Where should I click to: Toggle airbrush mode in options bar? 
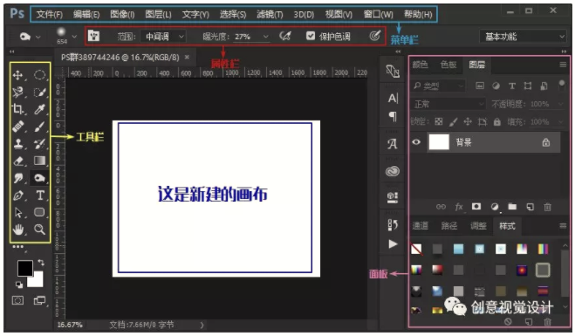[285, 36]
